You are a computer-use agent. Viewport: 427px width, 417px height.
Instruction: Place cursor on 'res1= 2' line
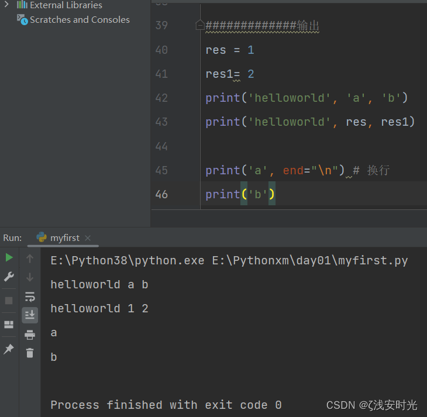click(x=230, y=74)
